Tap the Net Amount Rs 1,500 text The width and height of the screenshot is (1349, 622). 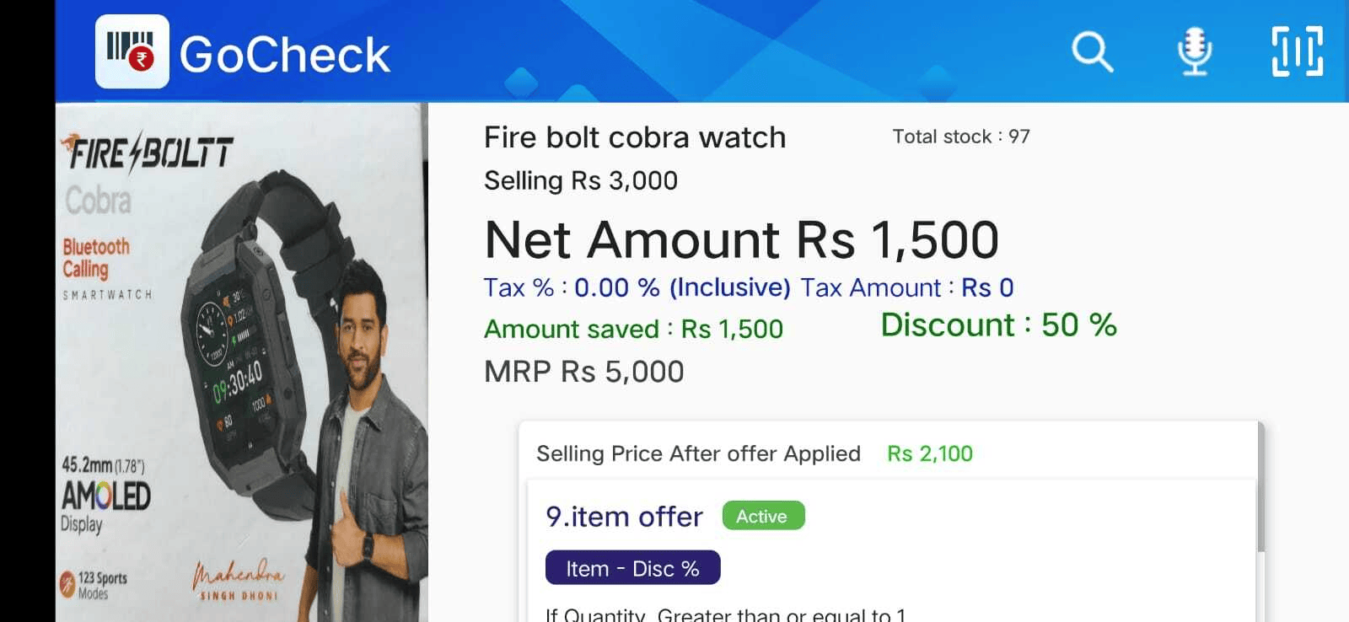741,239
